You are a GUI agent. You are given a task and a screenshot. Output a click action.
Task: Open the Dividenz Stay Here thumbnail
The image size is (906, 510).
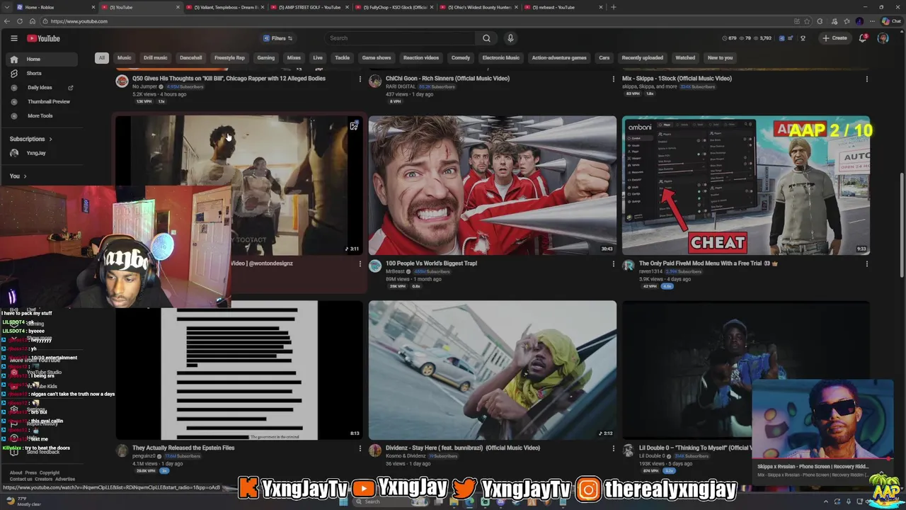pos(493,370)
